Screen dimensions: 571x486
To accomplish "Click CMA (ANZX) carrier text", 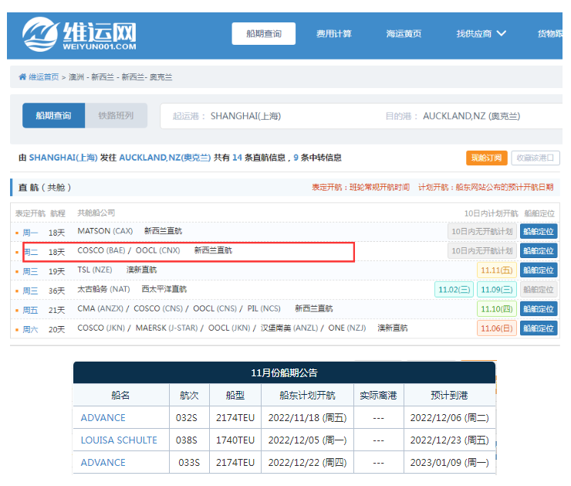I will pos(100,308).
